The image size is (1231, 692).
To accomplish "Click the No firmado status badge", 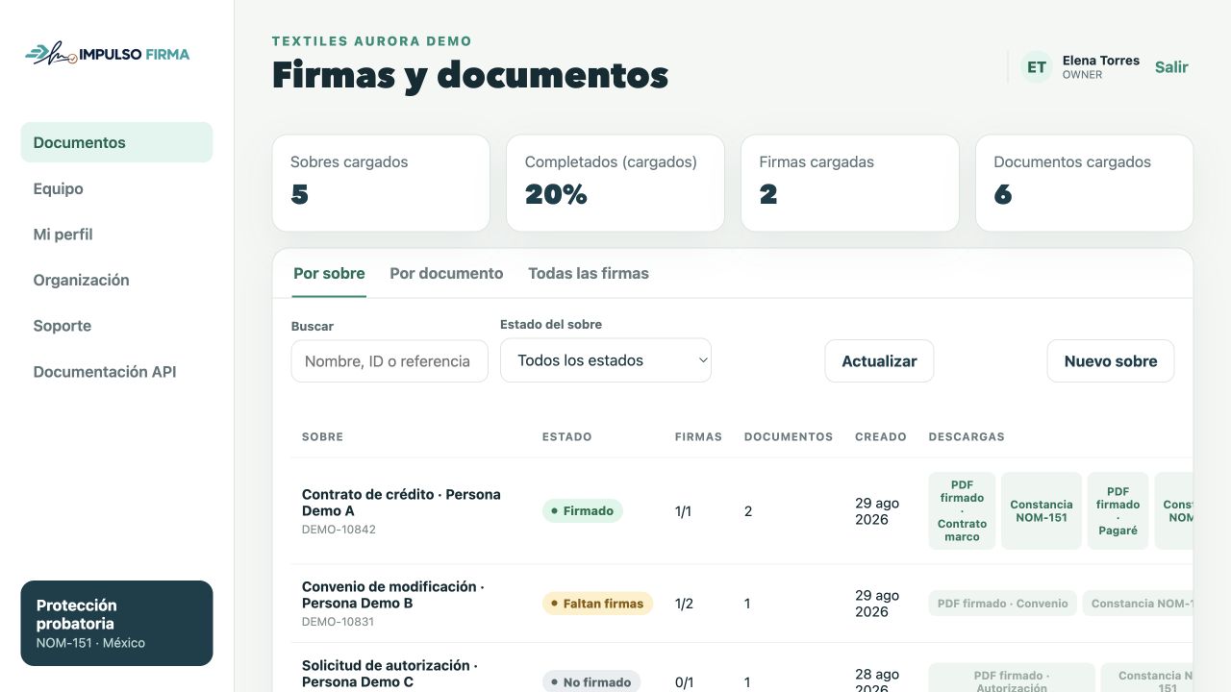I will coord(591,681).
